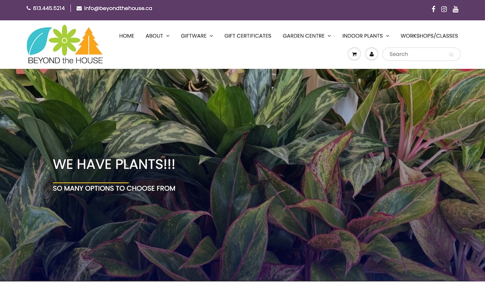The height and width of the screenshot is (291, 485).
Task: Visit the YouTube channel icon
Action: click(x=455, y=9)
